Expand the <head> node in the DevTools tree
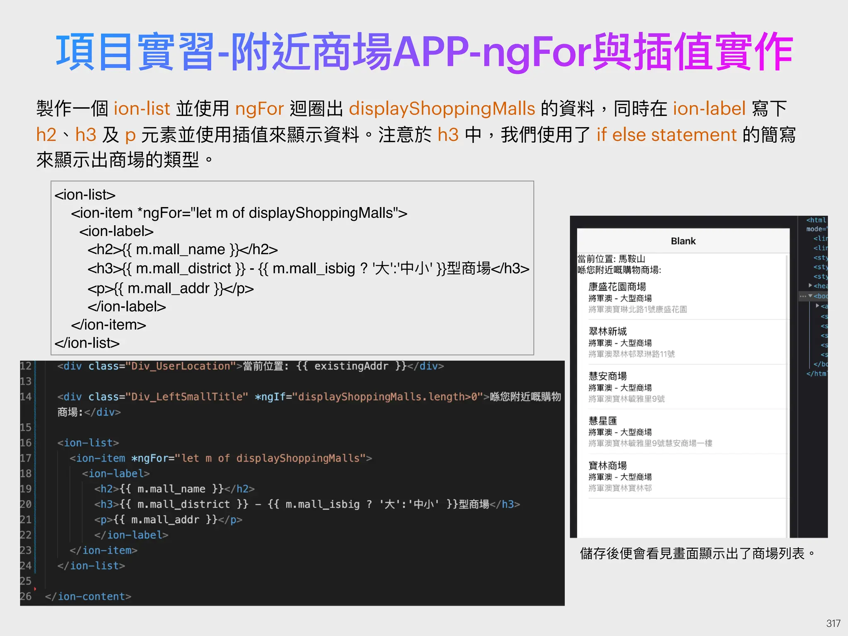The width and height of the screenshot is (848, 636). pyautogui.click(x=810, y=285)
